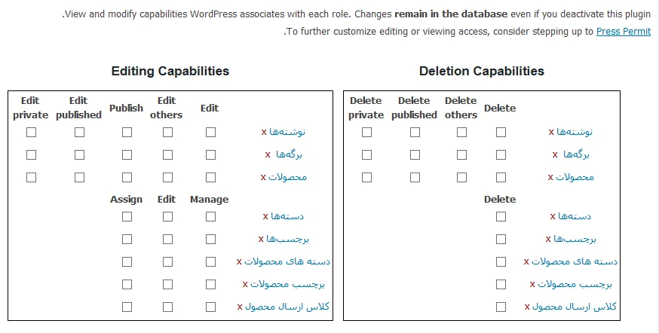Click red x beside دسته های محصولات in Deletion table
The width and height of the screenshot is (659, 333).
click(526, 262)
